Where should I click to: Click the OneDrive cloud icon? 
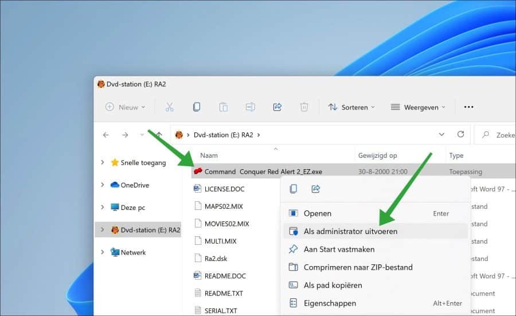(115, 185)
